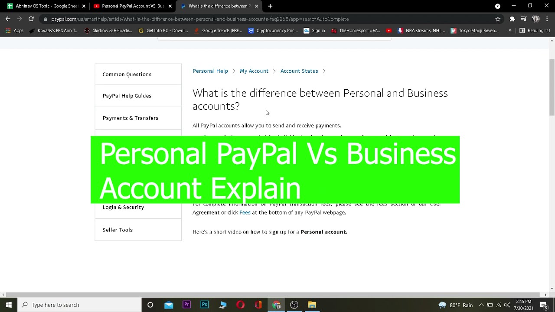Image resolution: width=555 pixels, height=312 pixels.
Task: Open PayPal Help Guides sidebar item
Action: [138, 96]
